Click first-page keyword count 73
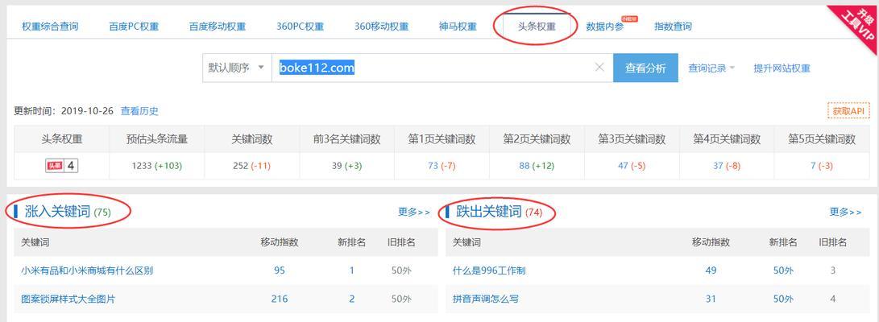 (x=433, y=166)
